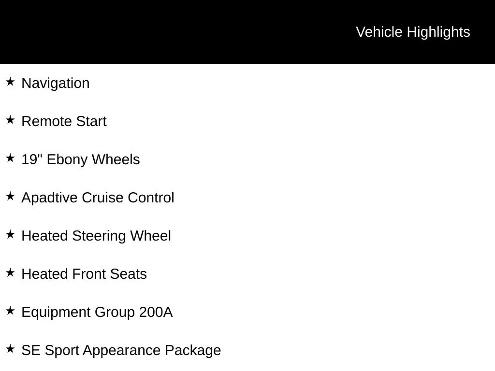Select the star next to Equipment Group 200A

pyautogui.click(x=10, y=311)
